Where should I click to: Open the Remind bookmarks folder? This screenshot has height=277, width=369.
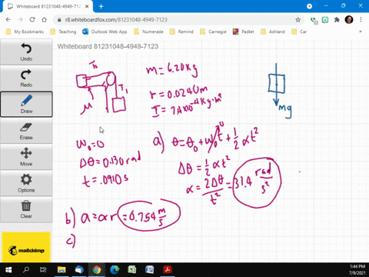click(181, 32)
